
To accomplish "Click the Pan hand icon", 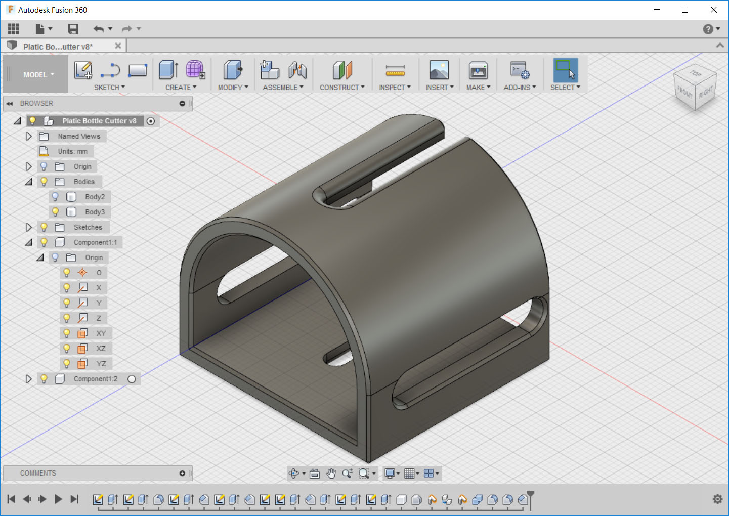I will (331, 474).
